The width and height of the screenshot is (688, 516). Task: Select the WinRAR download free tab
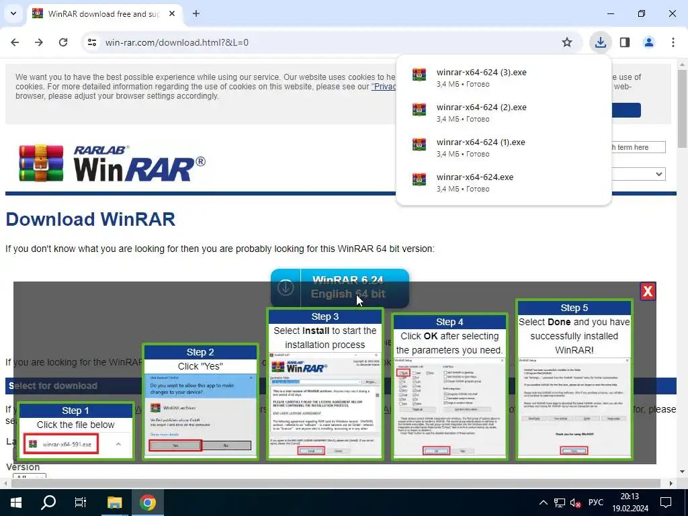click(104, 13)
